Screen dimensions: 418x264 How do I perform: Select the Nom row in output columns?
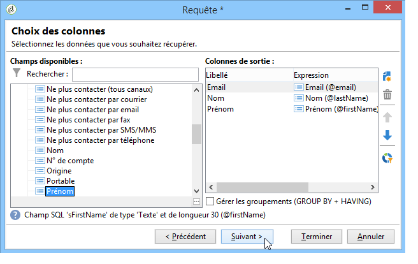215,98
